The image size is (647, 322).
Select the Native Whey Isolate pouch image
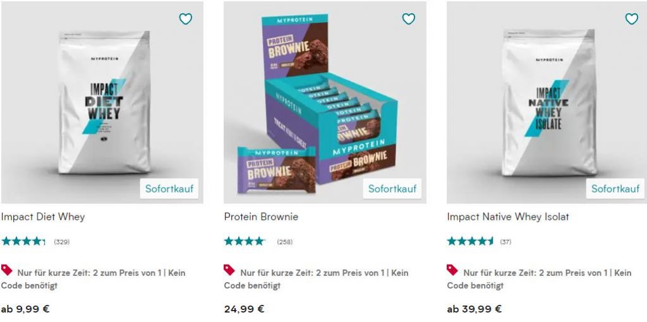[548, 102]
